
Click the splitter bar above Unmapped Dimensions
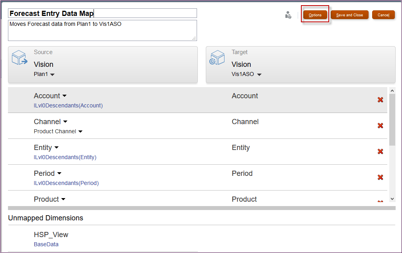pyautogui.click(x=201, y=208)
